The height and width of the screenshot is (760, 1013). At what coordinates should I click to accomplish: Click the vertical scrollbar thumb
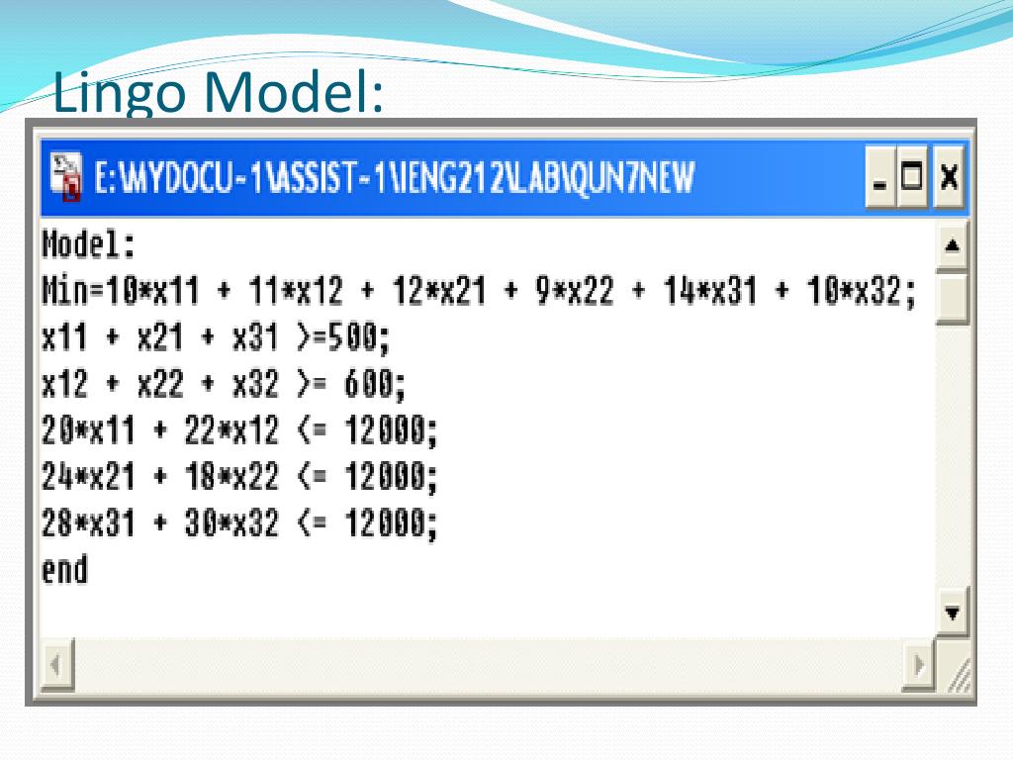[x=952, y=298]
